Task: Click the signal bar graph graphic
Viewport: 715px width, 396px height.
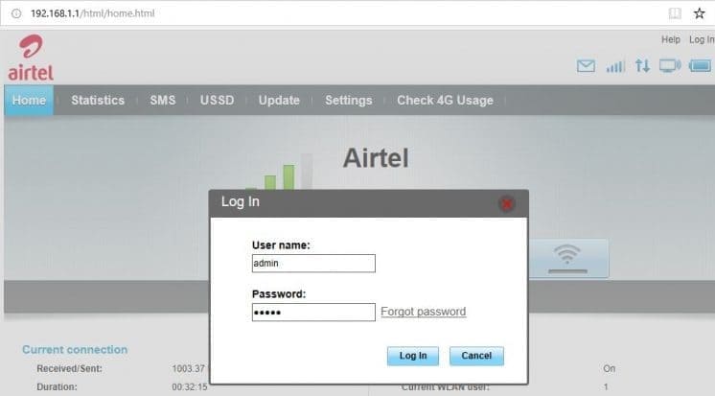Action: [x=279, y=173]
